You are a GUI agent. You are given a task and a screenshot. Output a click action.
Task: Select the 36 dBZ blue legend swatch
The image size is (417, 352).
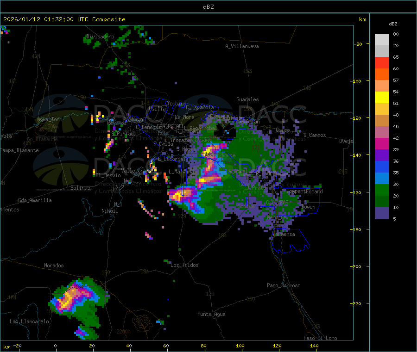[382, 167]
